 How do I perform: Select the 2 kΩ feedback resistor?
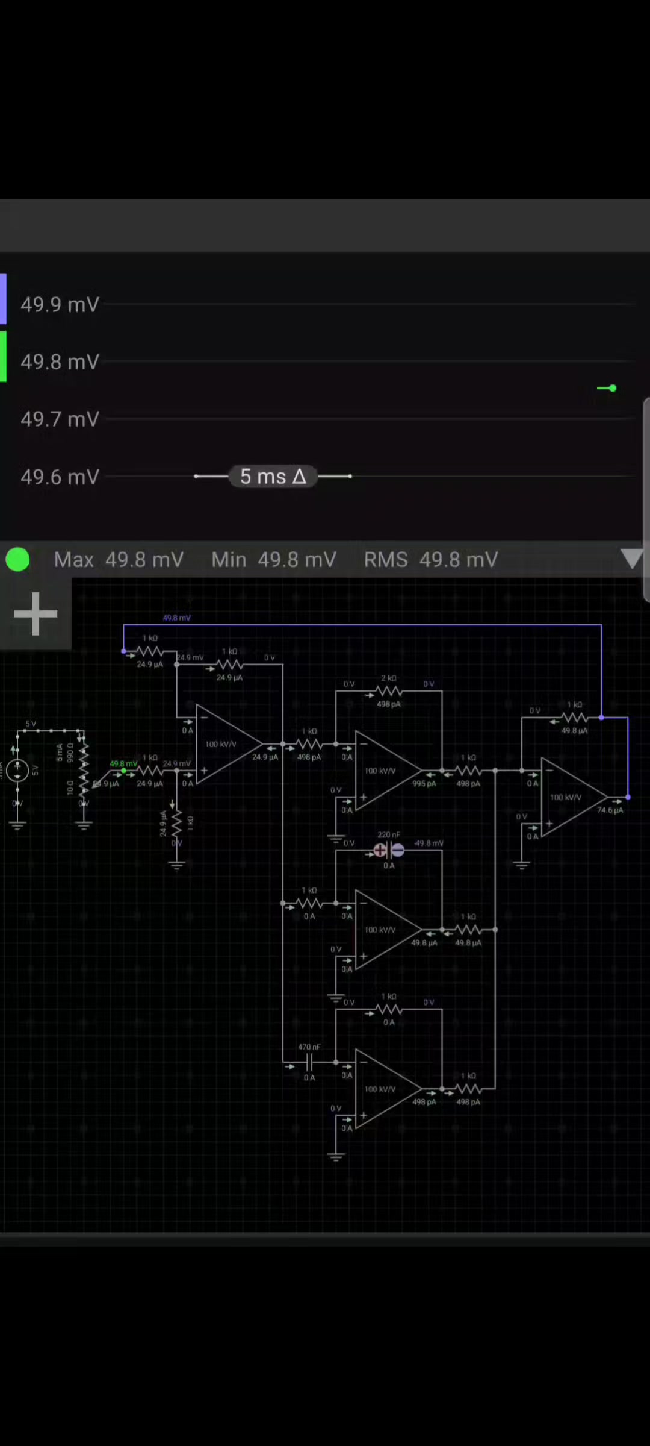[389, 690]
